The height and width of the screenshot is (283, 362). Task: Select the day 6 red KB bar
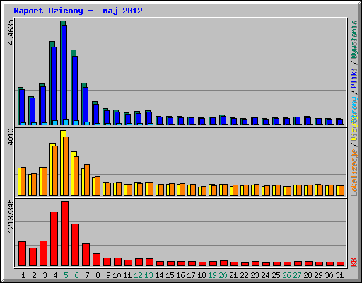click(75, 245)
